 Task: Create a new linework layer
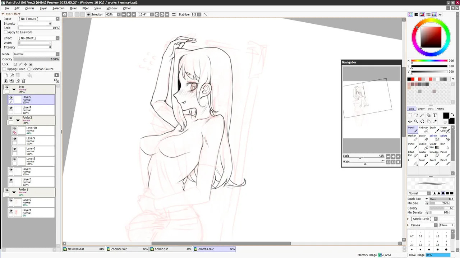click(12, 75)
